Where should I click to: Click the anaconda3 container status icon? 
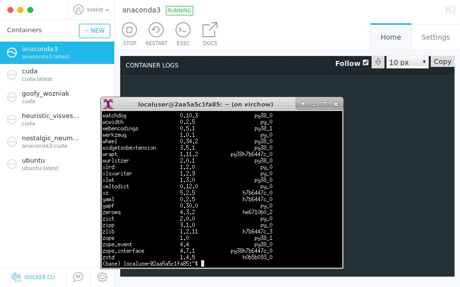pos(12,53)
